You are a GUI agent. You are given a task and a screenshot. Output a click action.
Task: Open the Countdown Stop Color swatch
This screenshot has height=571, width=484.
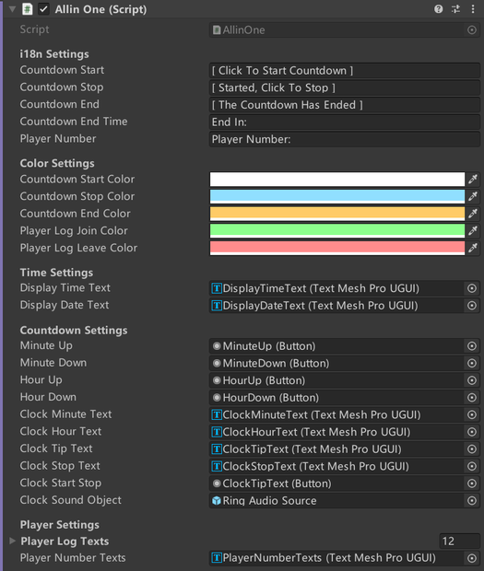click(337, 196)
